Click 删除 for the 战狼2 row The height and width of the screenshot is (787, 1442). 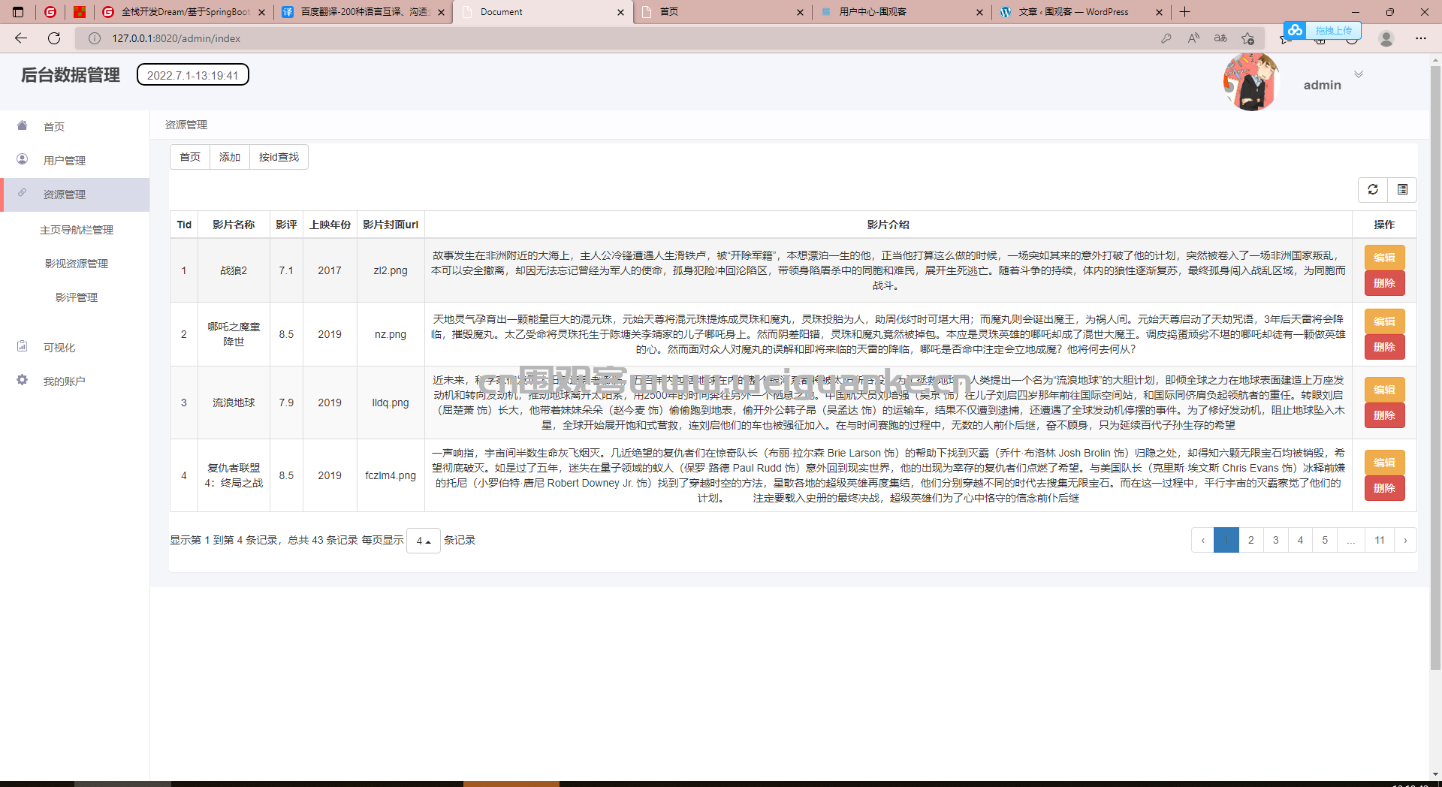tap(1384, 283)
